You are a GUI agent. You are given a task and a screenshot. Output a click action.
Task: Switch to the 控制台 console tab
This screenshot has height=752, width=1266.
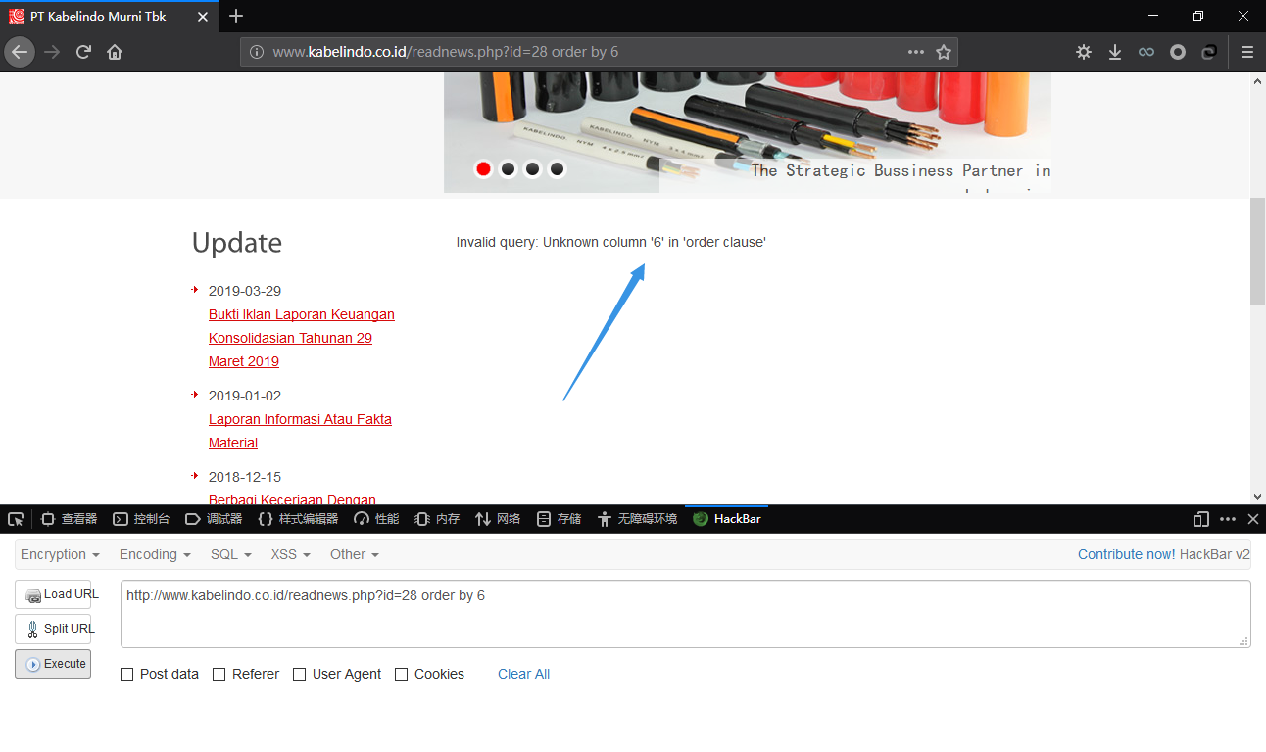click(141, 519)
